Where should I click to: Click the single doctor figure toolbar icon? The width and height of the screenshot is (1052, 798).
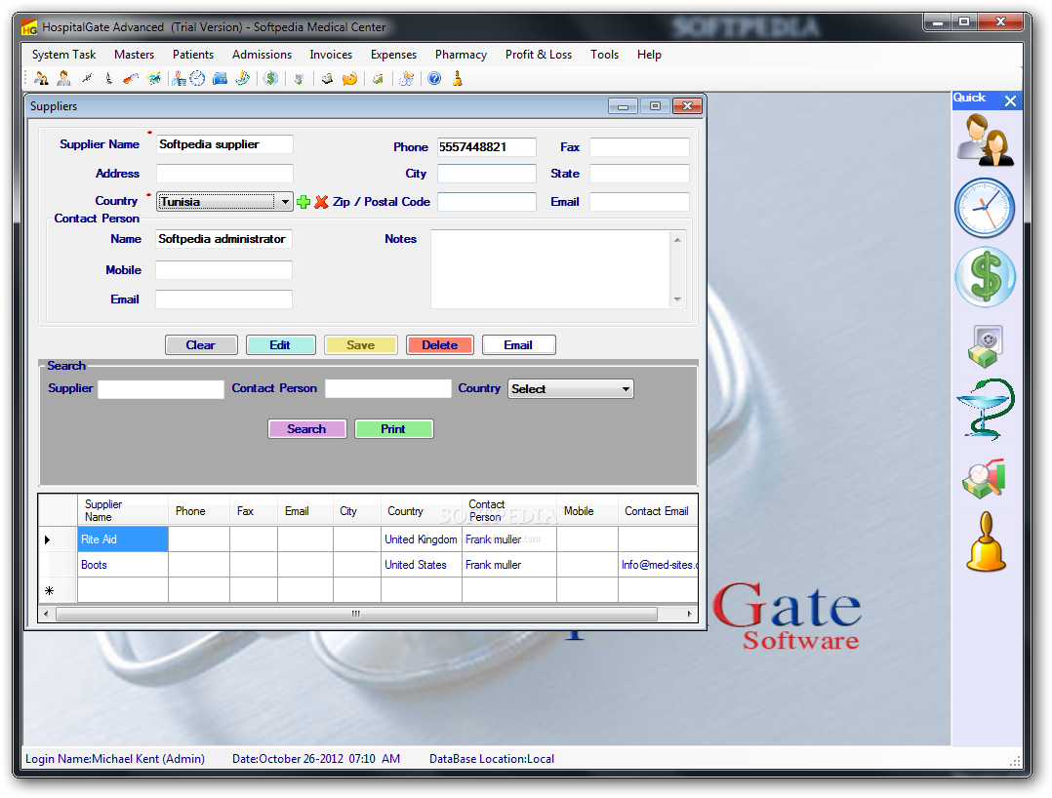click(x=63, y=78)
